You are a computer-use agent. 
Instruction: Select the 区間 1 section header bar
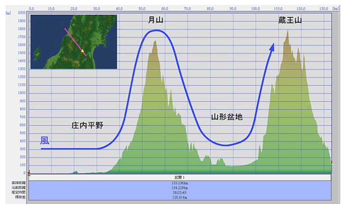click(180, 178)
